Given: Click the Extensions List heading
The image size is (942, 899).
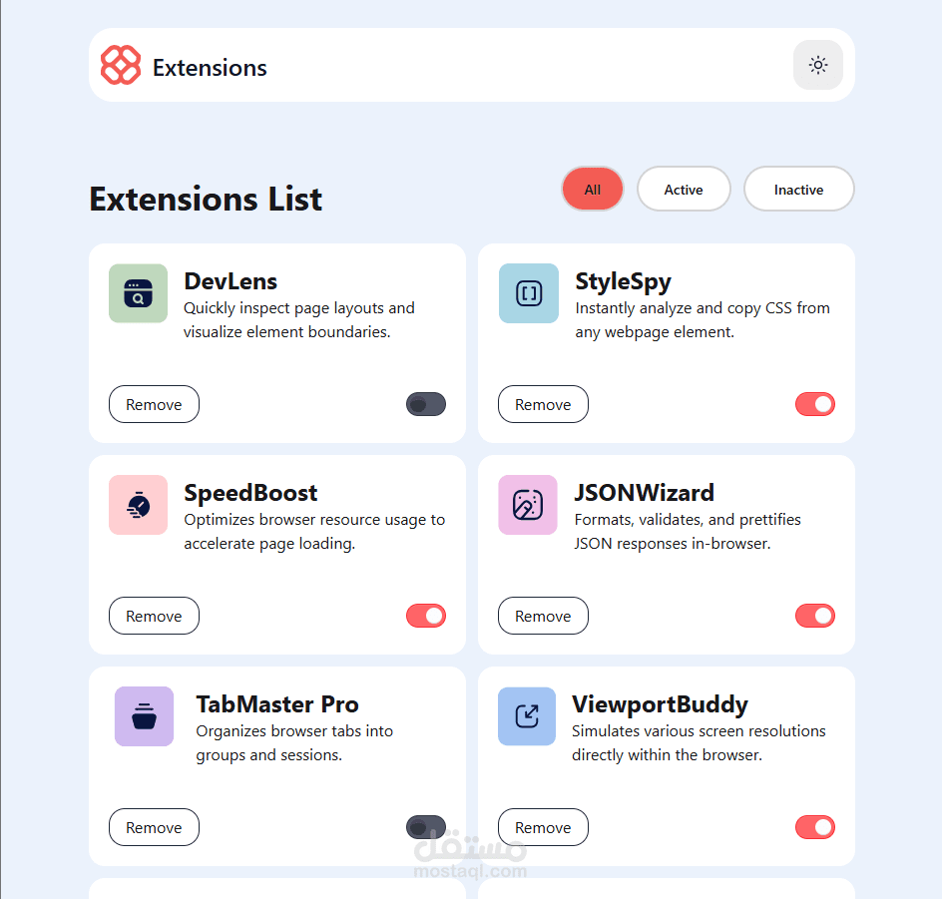Looking at the screenshot, I should click(206, 199).
